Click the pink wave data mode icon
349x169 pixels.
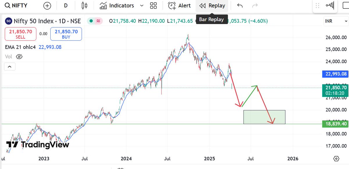pyautogui.click(x=98, y=21)
